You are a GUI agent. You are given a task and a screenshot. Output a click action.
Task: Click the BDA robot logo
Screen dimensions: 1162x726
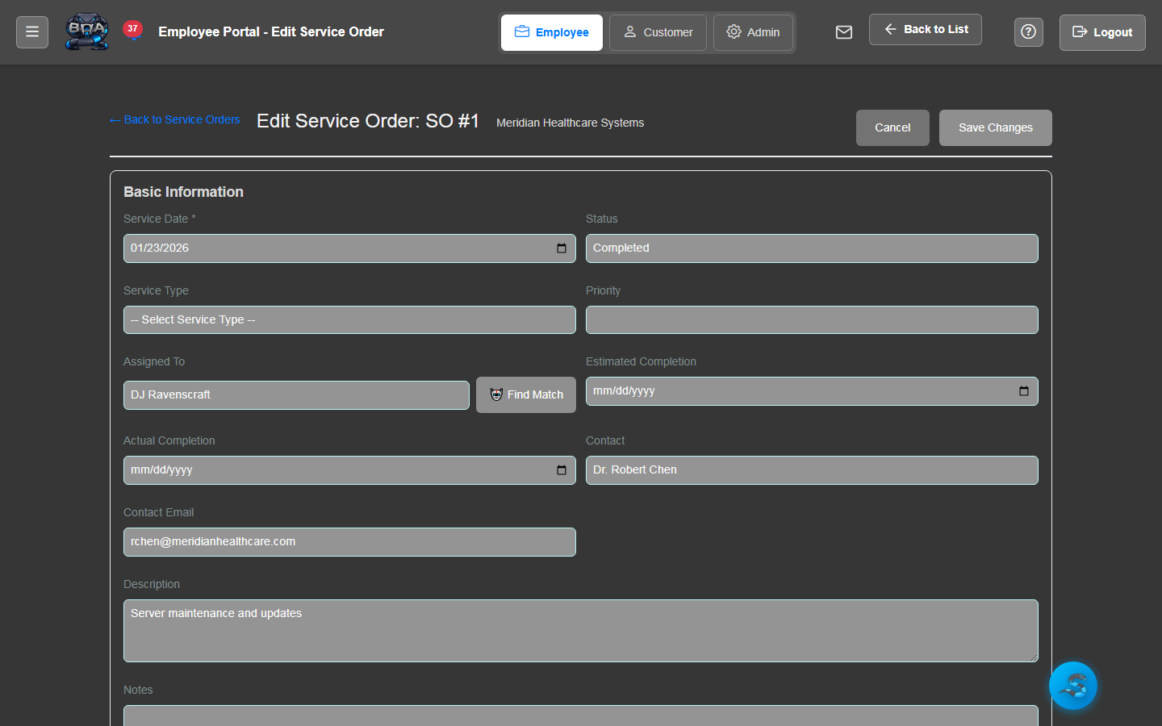(x=86, y=32)
